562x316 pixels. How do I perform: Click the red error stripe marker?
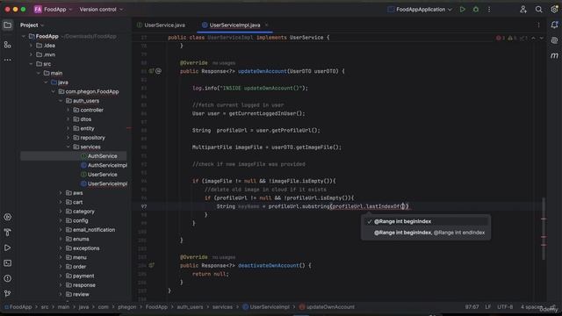(544, 219)
